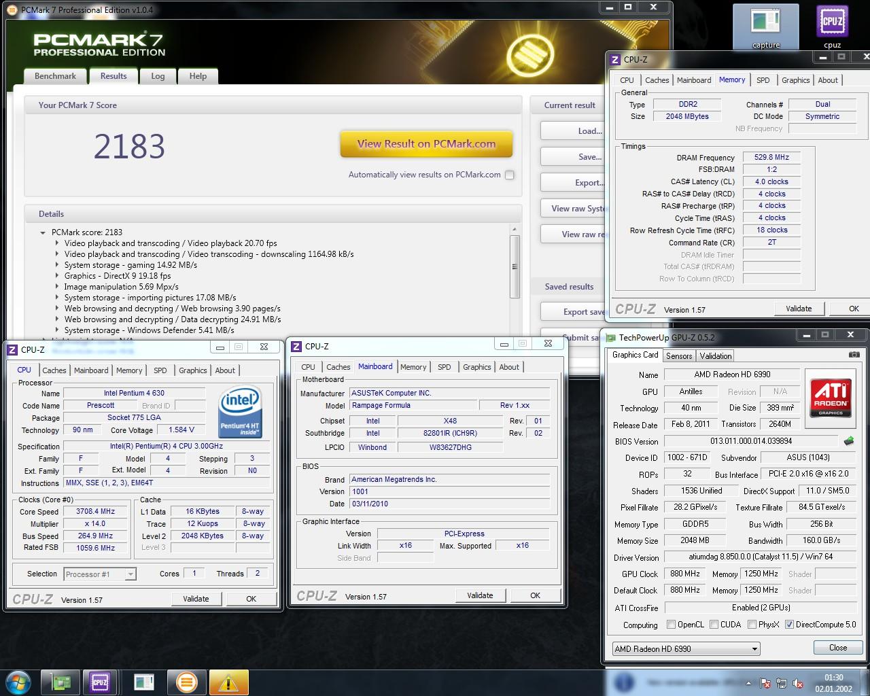Click the GPU-Z screenshot camera icon
The width and height of the screenshot is (870, 696).
click(x=854, y=355)
